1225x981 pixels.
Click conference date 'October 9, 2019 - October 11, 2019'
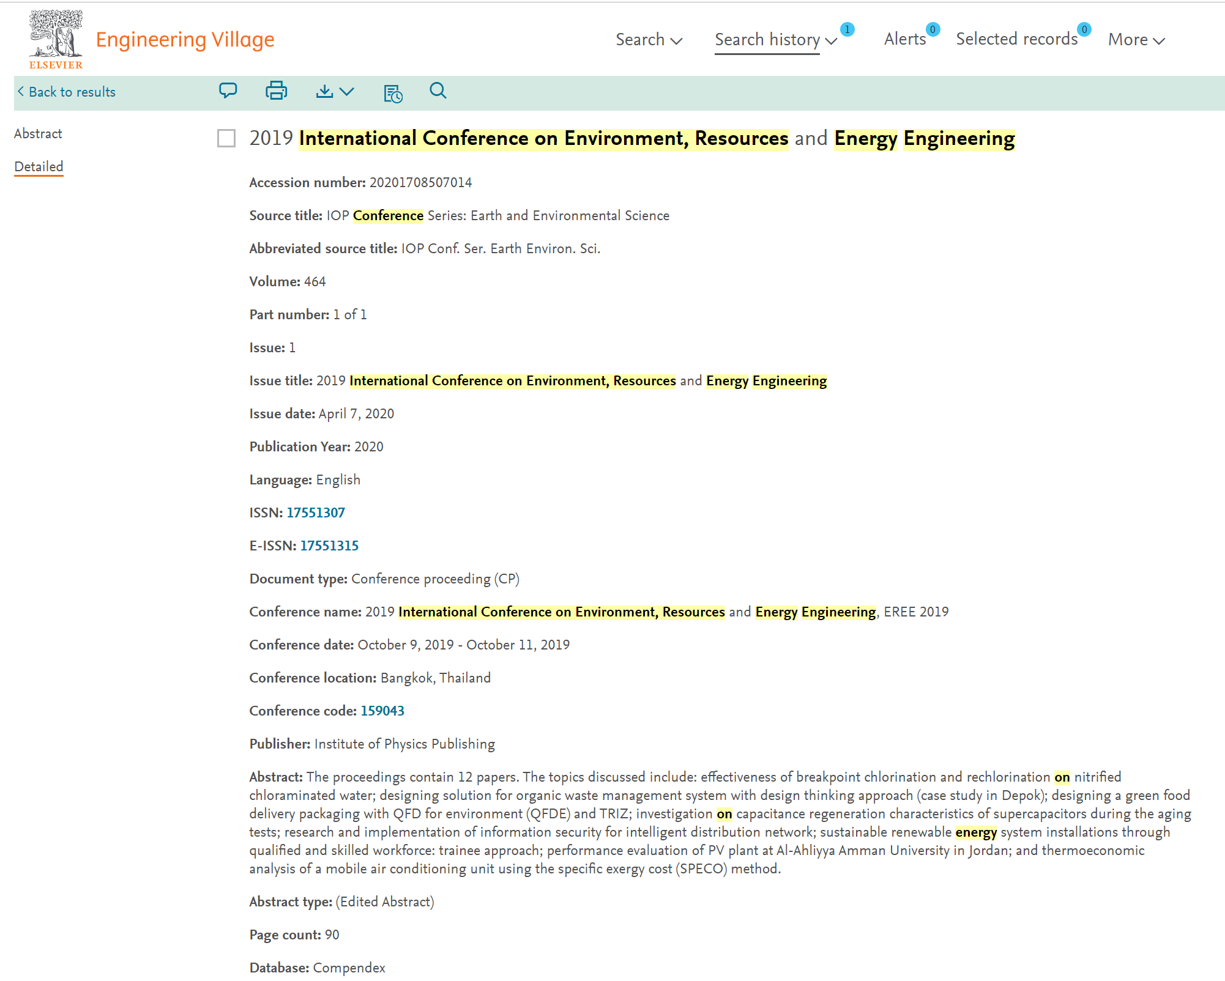(464, 645)
